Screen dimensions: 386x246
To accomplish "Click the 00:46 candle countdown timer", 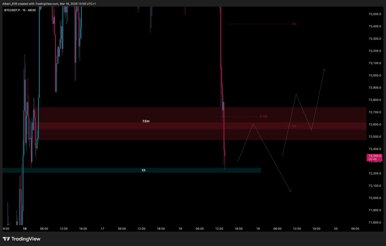I will 372,159.
